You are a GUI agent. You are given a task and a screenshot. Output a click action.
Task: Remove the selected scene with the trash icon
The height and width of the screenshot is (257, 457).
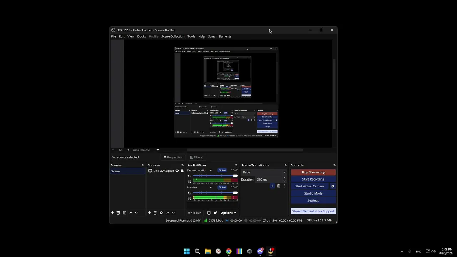pyautogui.click(x=118, y=213)
